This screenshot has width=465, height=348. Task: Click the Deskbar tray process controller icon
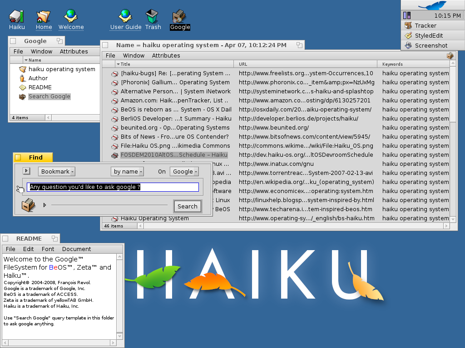coord(407,15)
